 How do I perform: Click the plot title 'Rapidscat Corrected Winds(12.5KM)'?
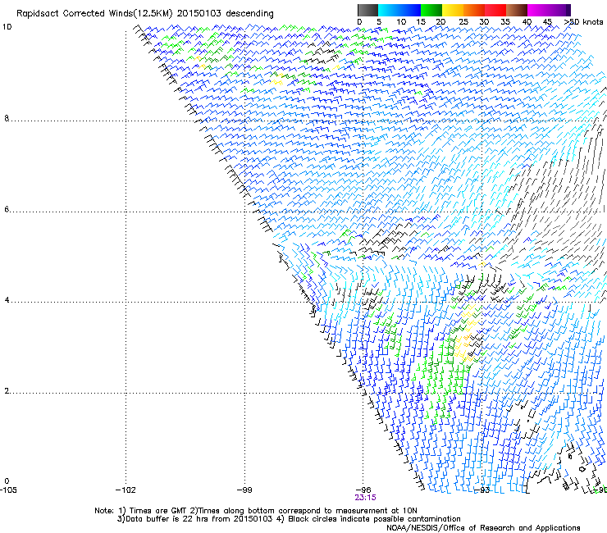(94, 14)
